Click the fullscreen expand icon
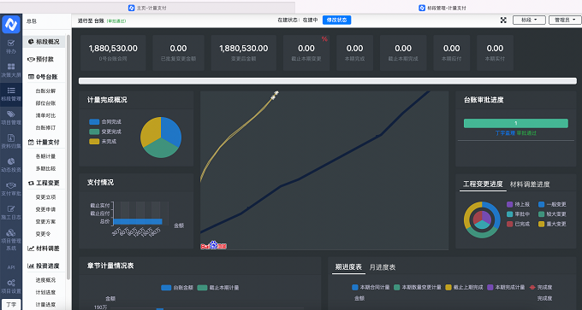This screenshot has width=582, height=310. click(503, 20)
